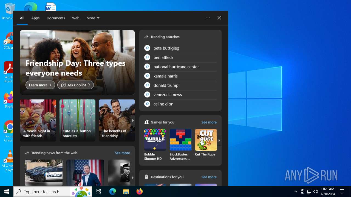Expand the More filter dropdown
Image resolution: width=351 pixels, height=197 pixels.
[x=93, y=18]
